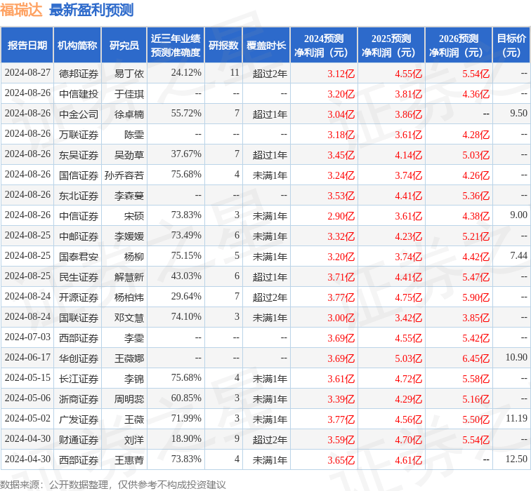Click the 最新盈利预测 heading text
The image size is (531, 491).
(91, 10)
